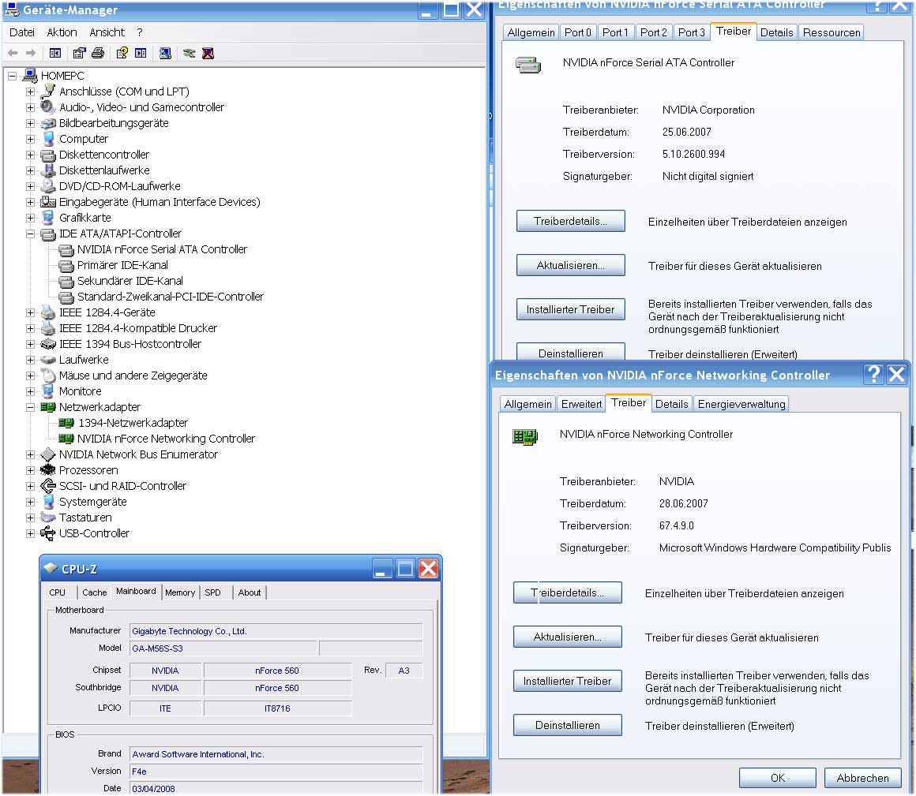Open Erweitert tab in Networking Controller properties
This screenshot has height=796, width=916.
pyautogui.click(x=581, y=404)
